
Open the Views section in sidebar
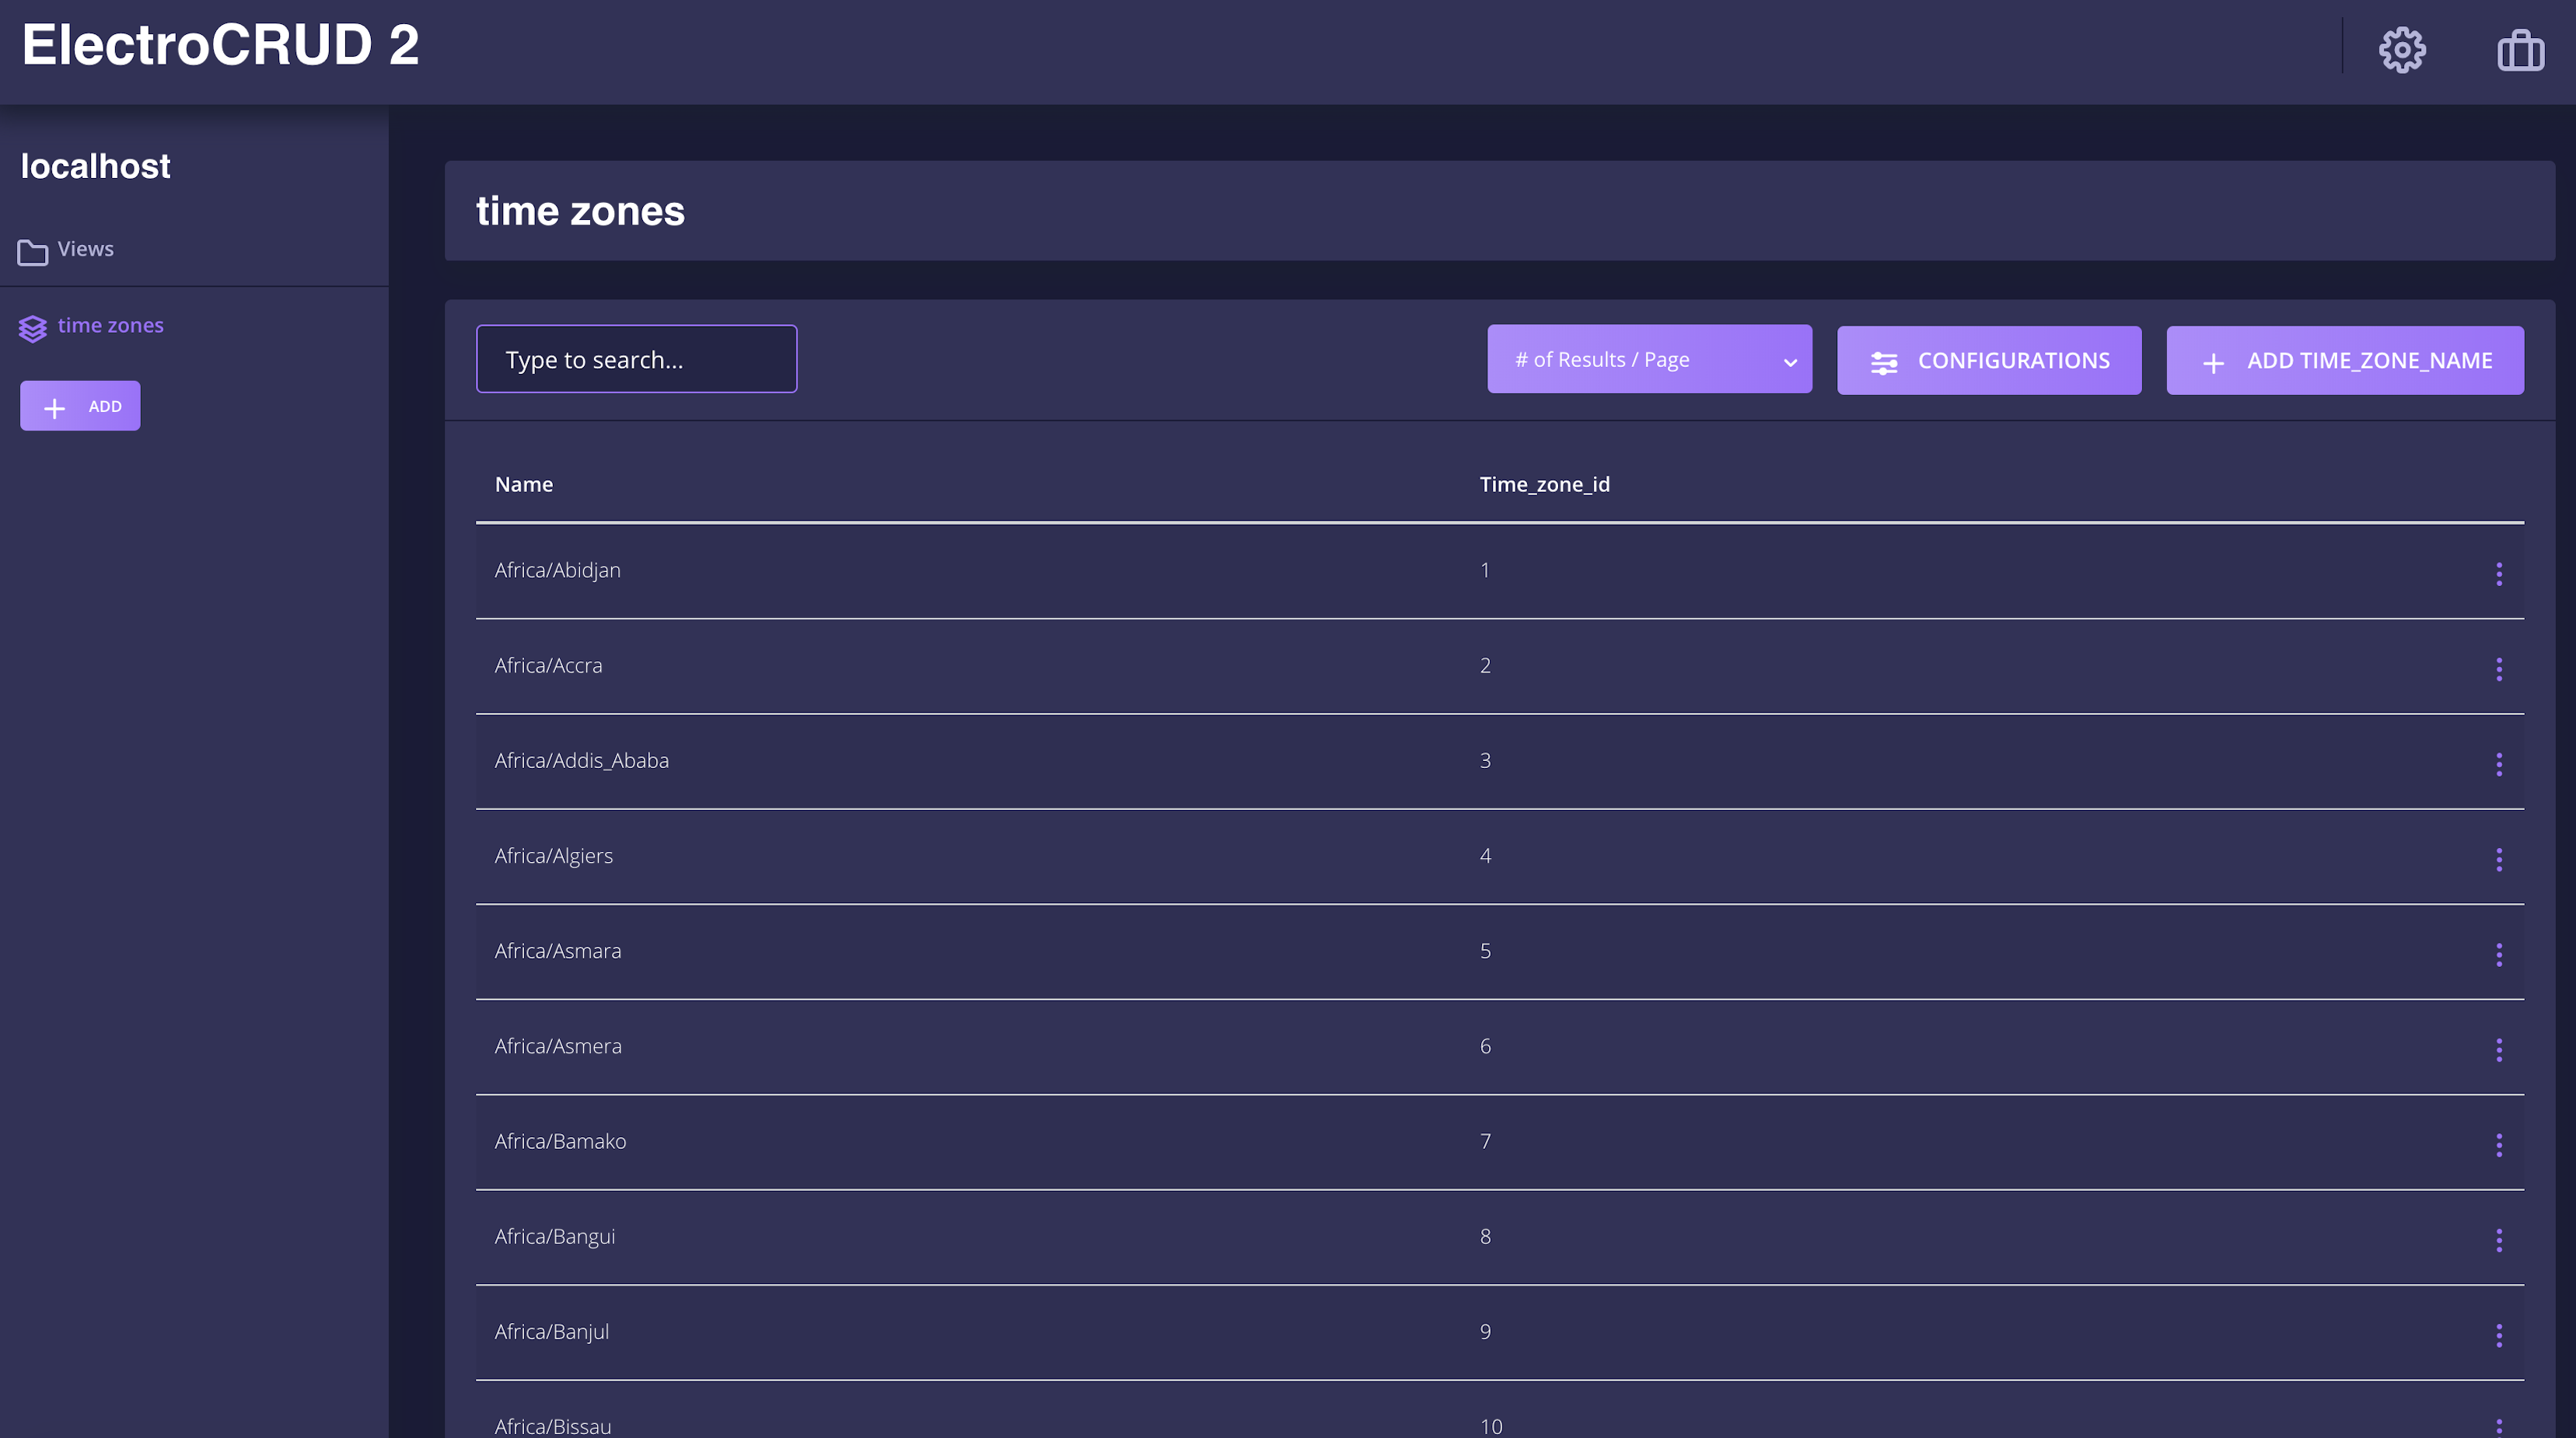pyautogui.click(x=85, y=249)
